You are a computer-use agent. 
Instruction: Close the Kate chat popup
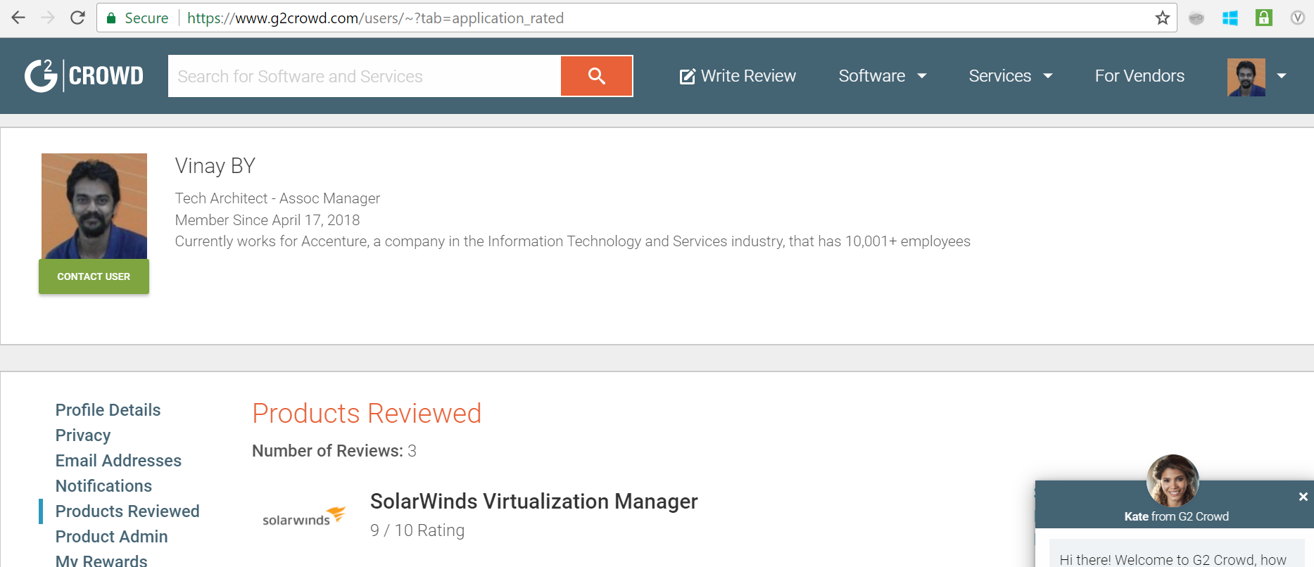pos(1303,497)
